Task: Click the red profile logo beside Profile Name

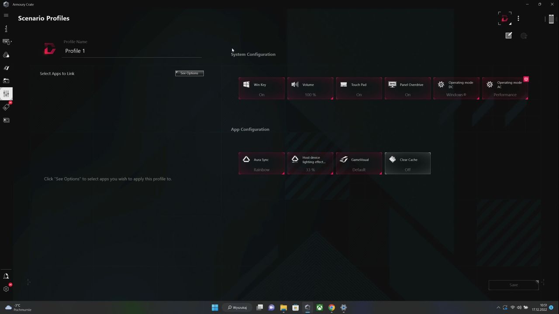Action: tap(50, 48)
